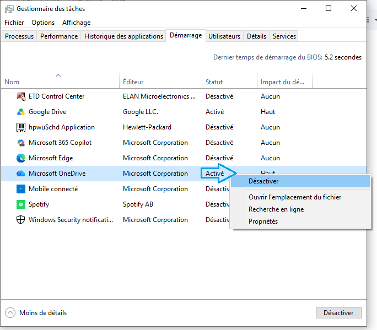Image resolution: width=377 pixels, height=330 pixels.
Task: Select the hpwuSchd Application entry
Action: pos(62,127)
